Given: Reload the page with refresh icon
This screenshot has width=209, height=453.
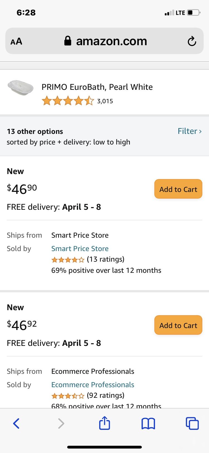Looking at the screenshot, I should (192, 41).
